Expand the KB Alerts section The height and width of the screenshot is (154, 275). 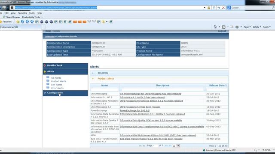[x=93, y=73]
